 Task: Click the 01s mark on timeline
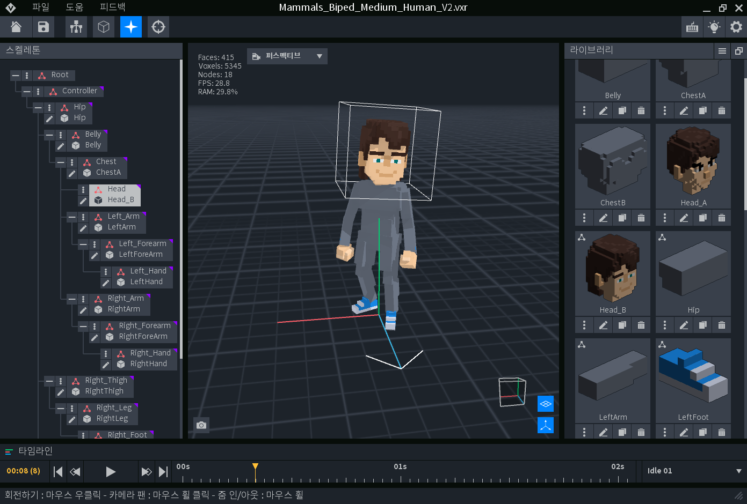coord(400,466)
